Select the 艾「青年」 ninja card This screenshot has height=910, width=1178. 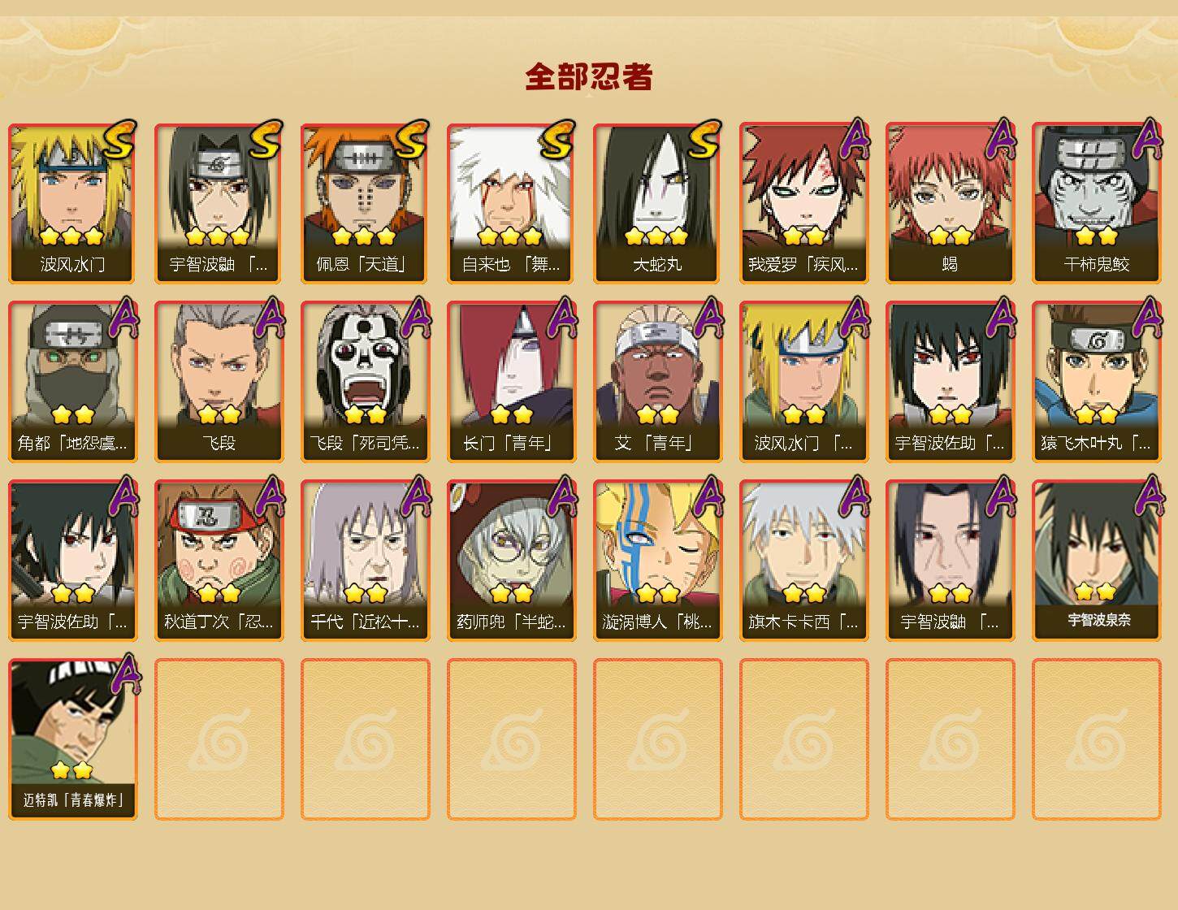(x=657, y=382)
